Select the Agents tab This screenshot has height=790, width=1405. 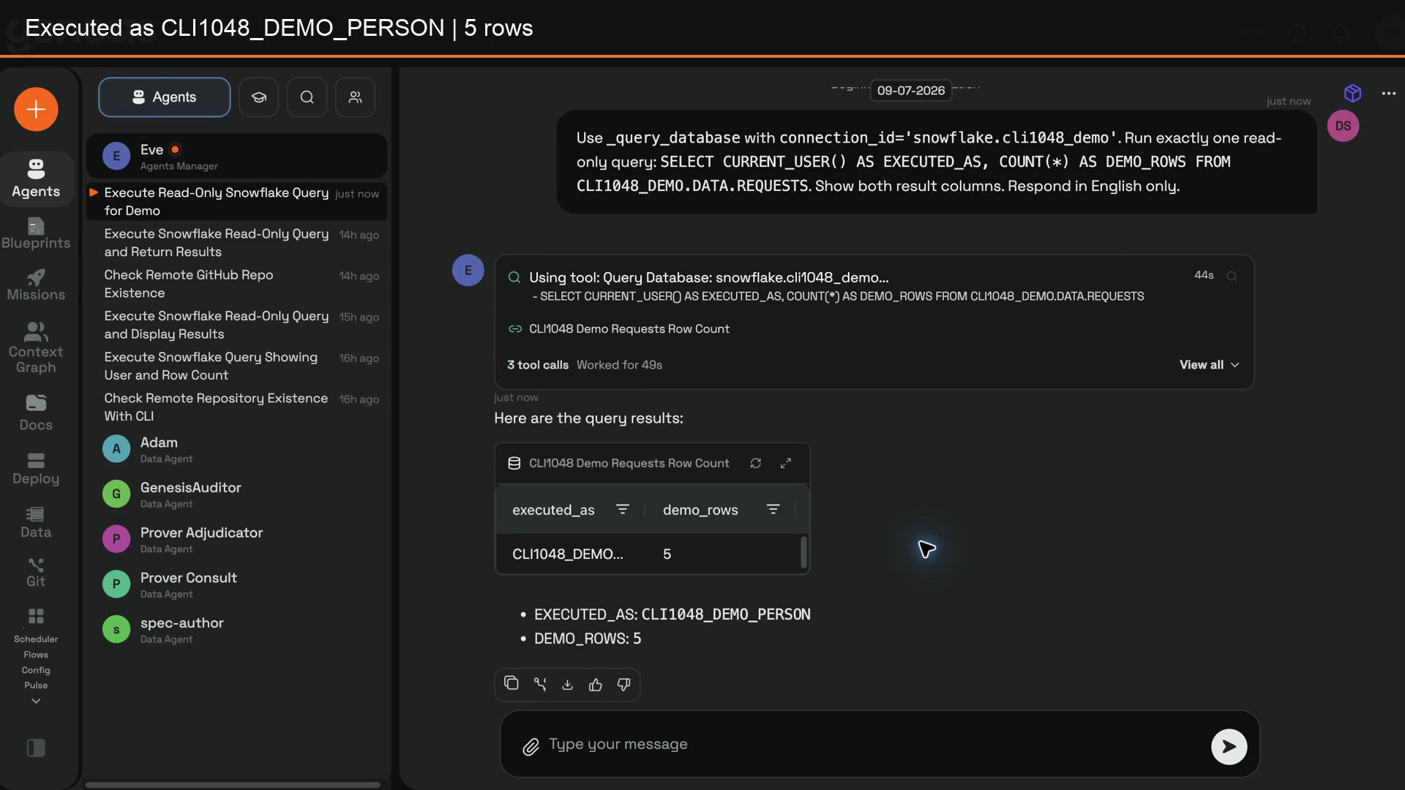pyautogui.click(x=165, y=97)
